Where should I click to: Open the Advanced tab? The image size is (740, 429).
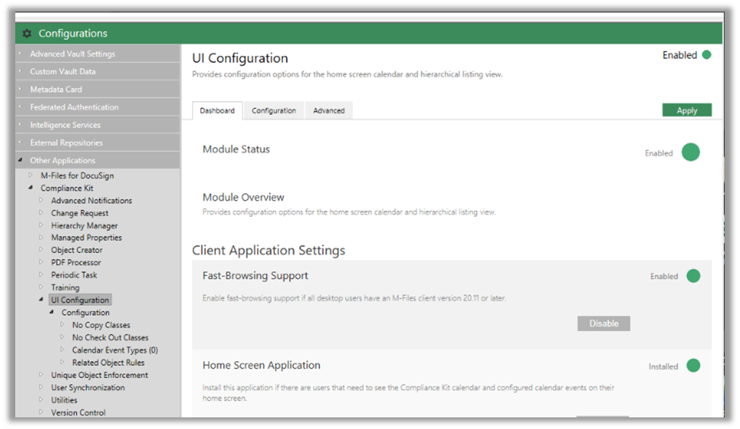329,111
